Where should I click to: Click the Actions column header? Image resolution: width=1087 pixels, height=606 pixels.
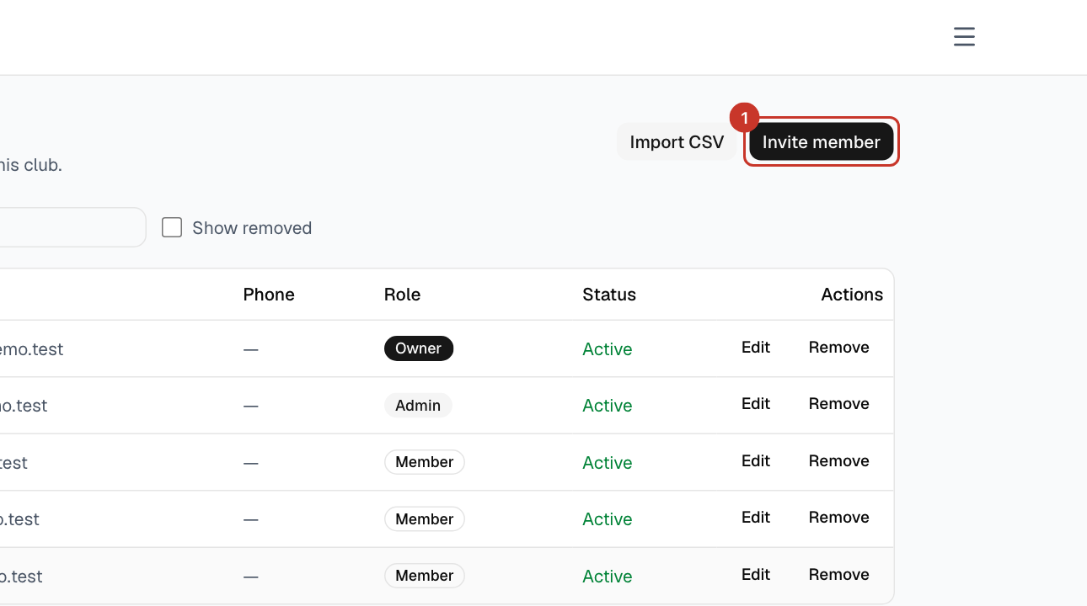[x=852, y=295]
